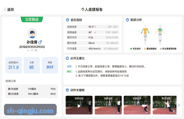Click the green 状态良好 legend swatch

coord(131,49)
